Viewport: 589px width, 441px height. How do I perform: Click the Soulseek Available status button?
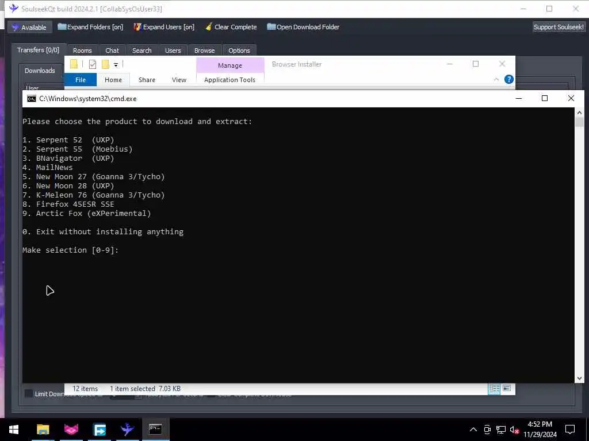(x=29, y=27)
